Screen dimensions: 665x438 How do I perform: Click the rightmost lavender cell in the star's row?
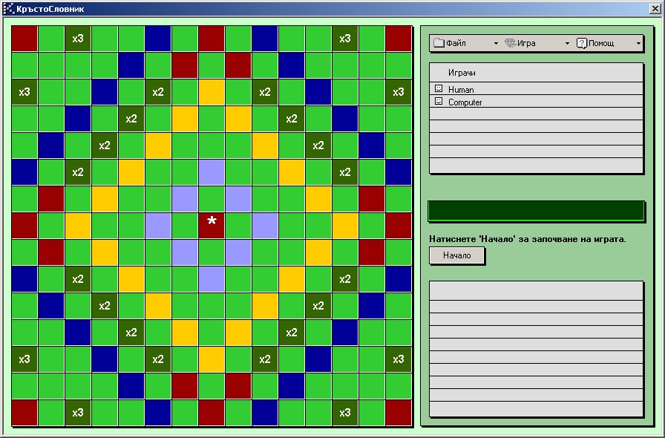[265, 226]
